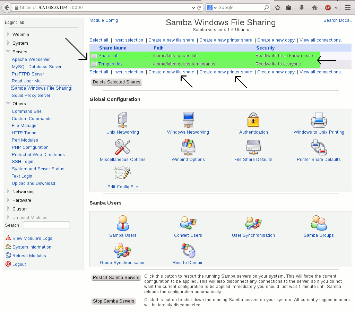Click the Miscellaneous Options tools icon
355x315 pixels.
point(122,147)
